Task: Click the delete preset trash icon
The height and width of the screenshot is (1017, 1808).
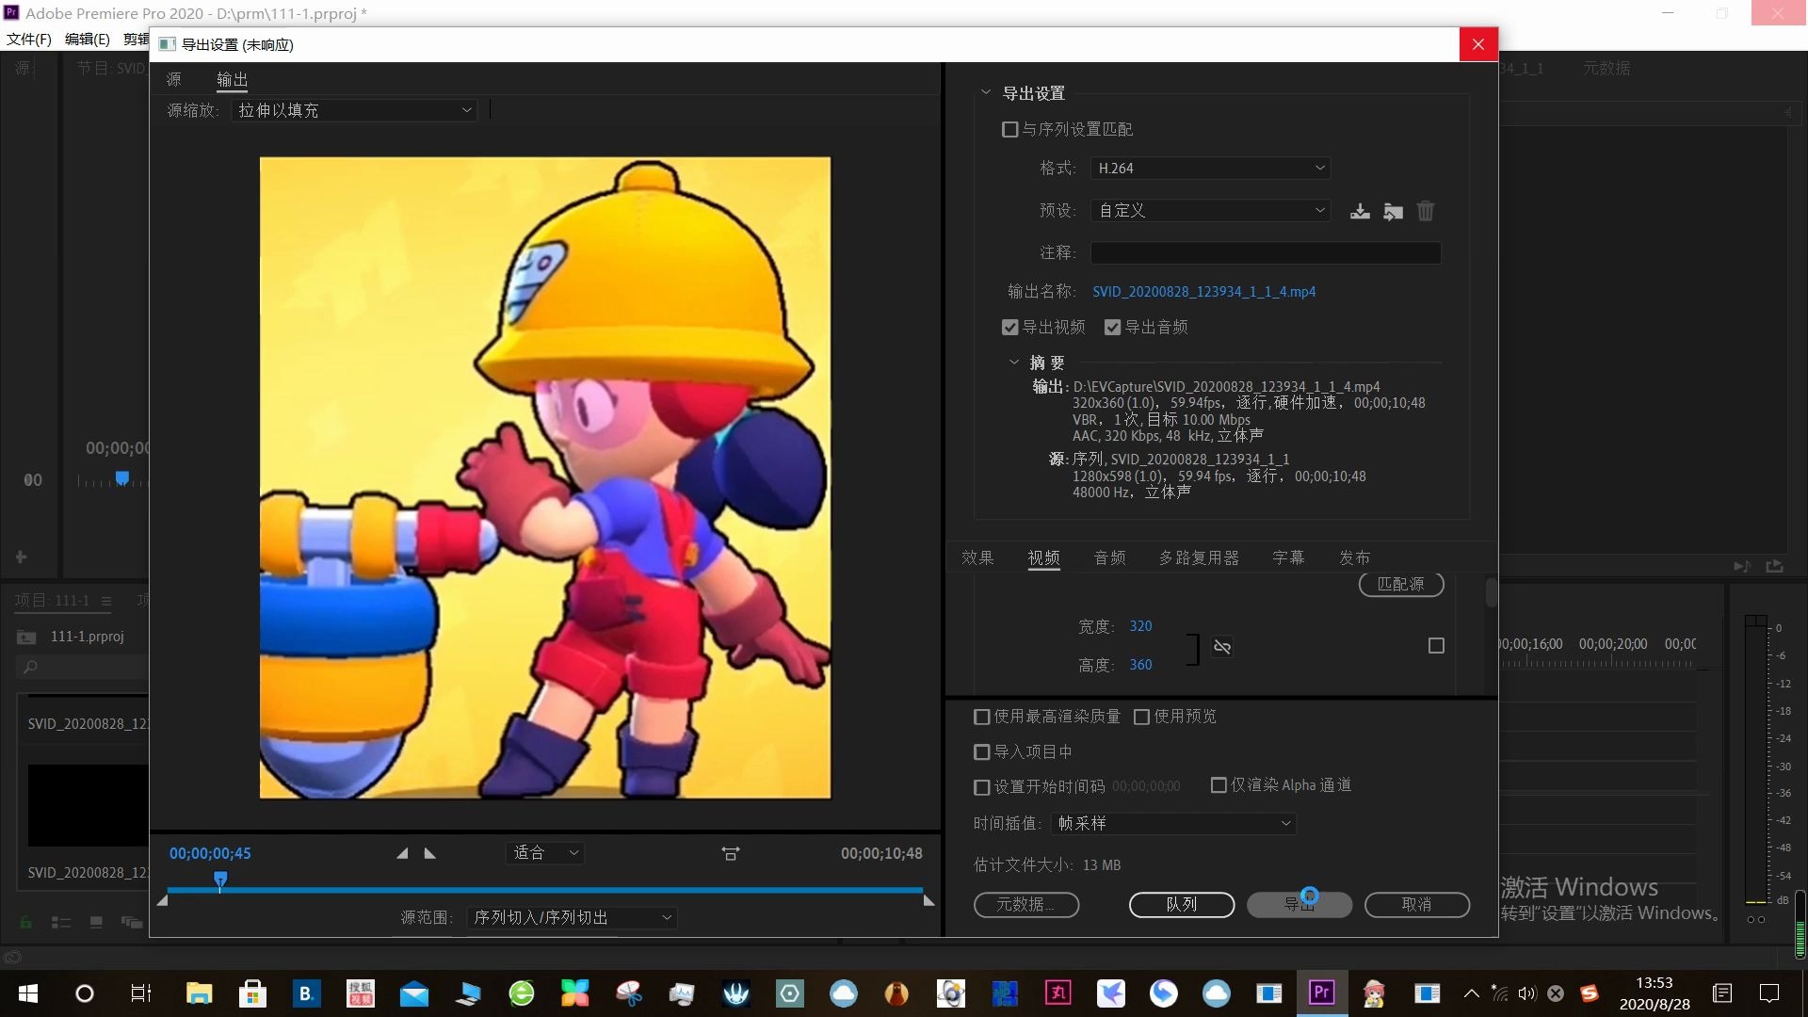Action: (1426, 211)
